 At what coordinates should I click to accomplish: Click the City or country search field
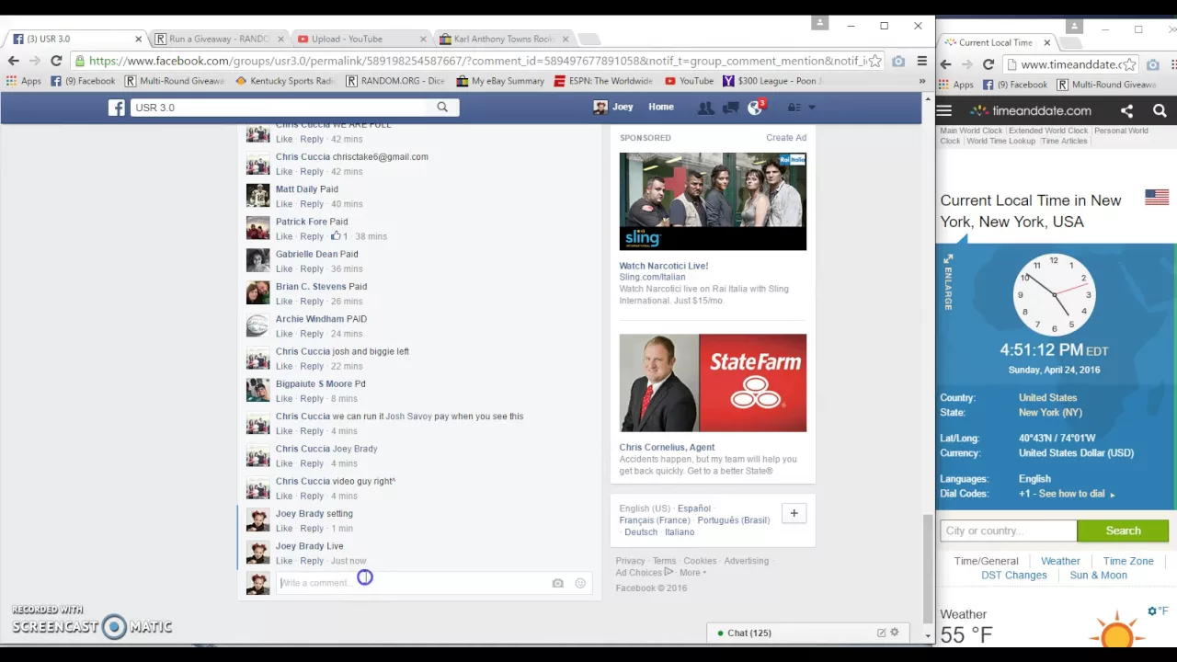pyautogui.click(x=1008, y=531)
